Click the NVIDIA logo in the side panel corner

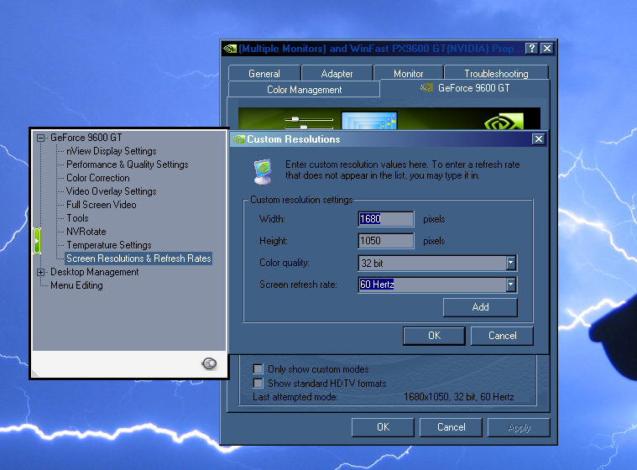click(x=209, y=363)
